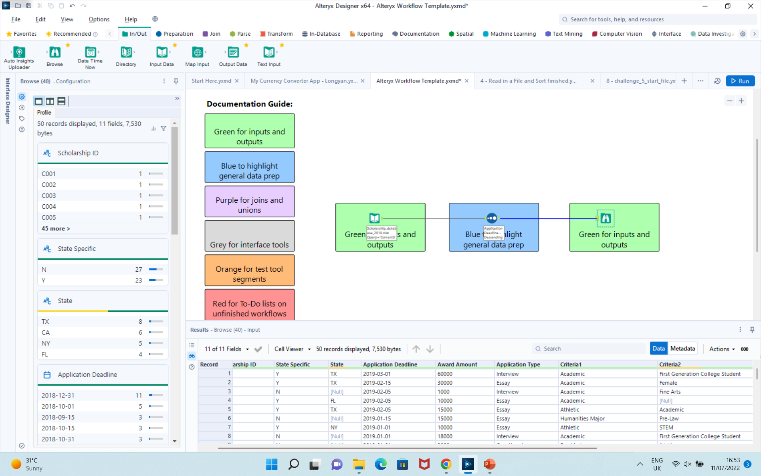Zoom out canvas with minus button
This screenshot has height=476, width=761.
(730, 101)
